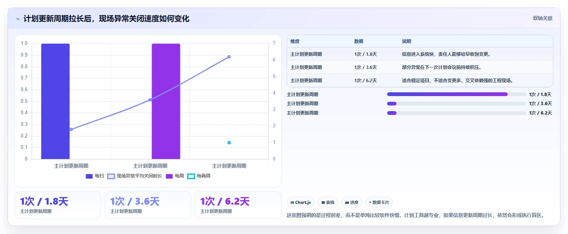Open the 1次 / 3.6天 stat card
Screen dimensions: 568x234
(x=148, y=205)
